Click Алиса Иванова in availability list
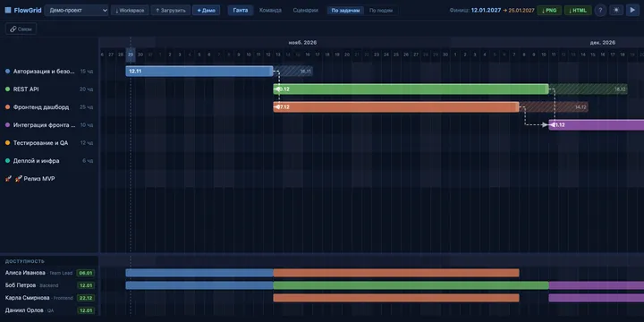This screenshot has width=644, height=322. coord(25,273)
